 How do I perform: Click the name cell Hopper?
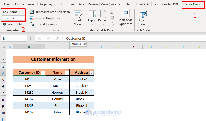tap(57, 92)
